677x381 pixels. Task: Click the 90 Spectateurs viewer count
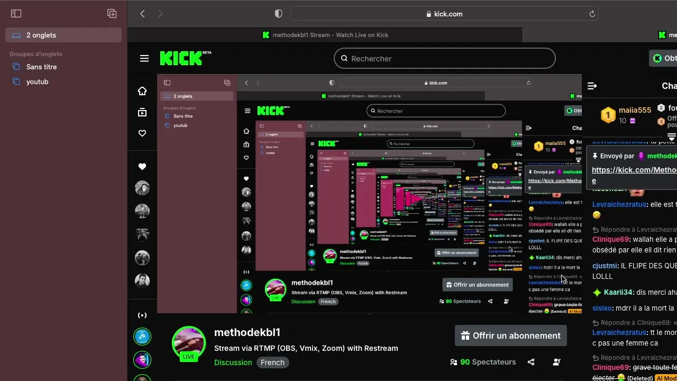click(x=483, y=362)
